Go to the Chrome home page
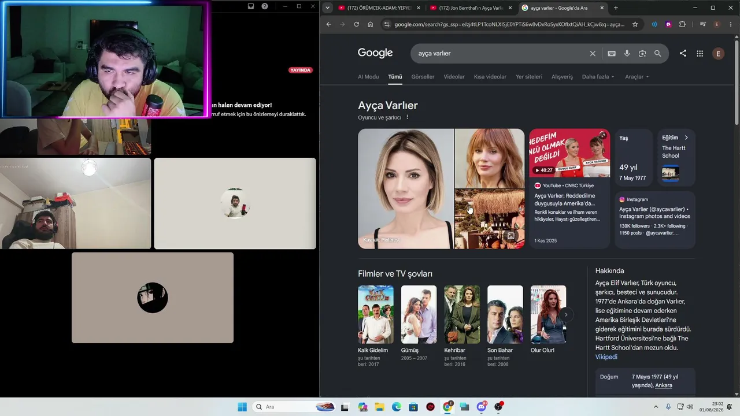Viewport: 740px width, 416px height. pos(370,24)
